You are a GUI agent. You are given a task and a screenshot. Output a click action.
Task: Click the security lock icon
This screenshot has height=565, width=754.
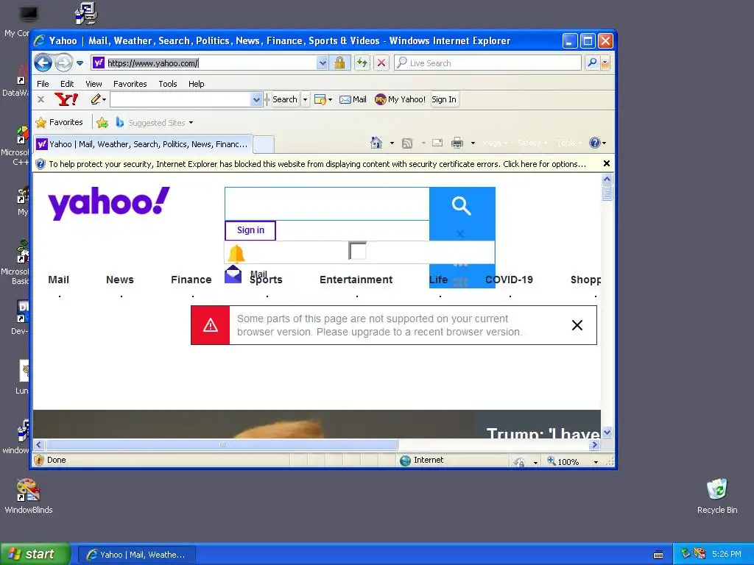coord(339,63)
